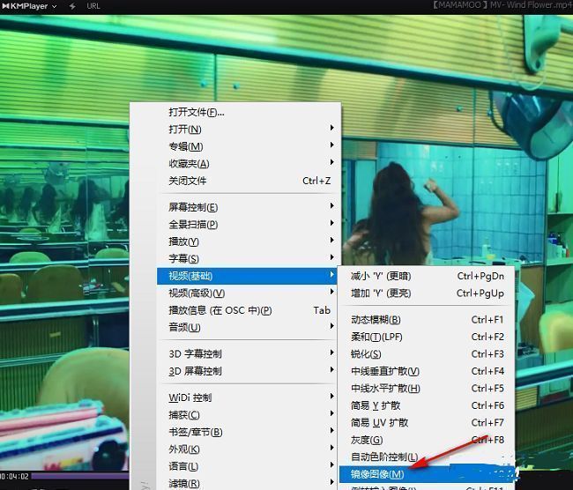
Task: Click the submenu arrow next to 专辑(M)
Action: (331, 145)
